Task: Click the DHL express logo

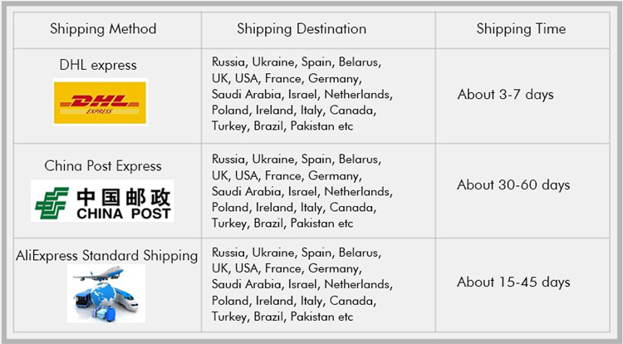Action: [100, 102]
